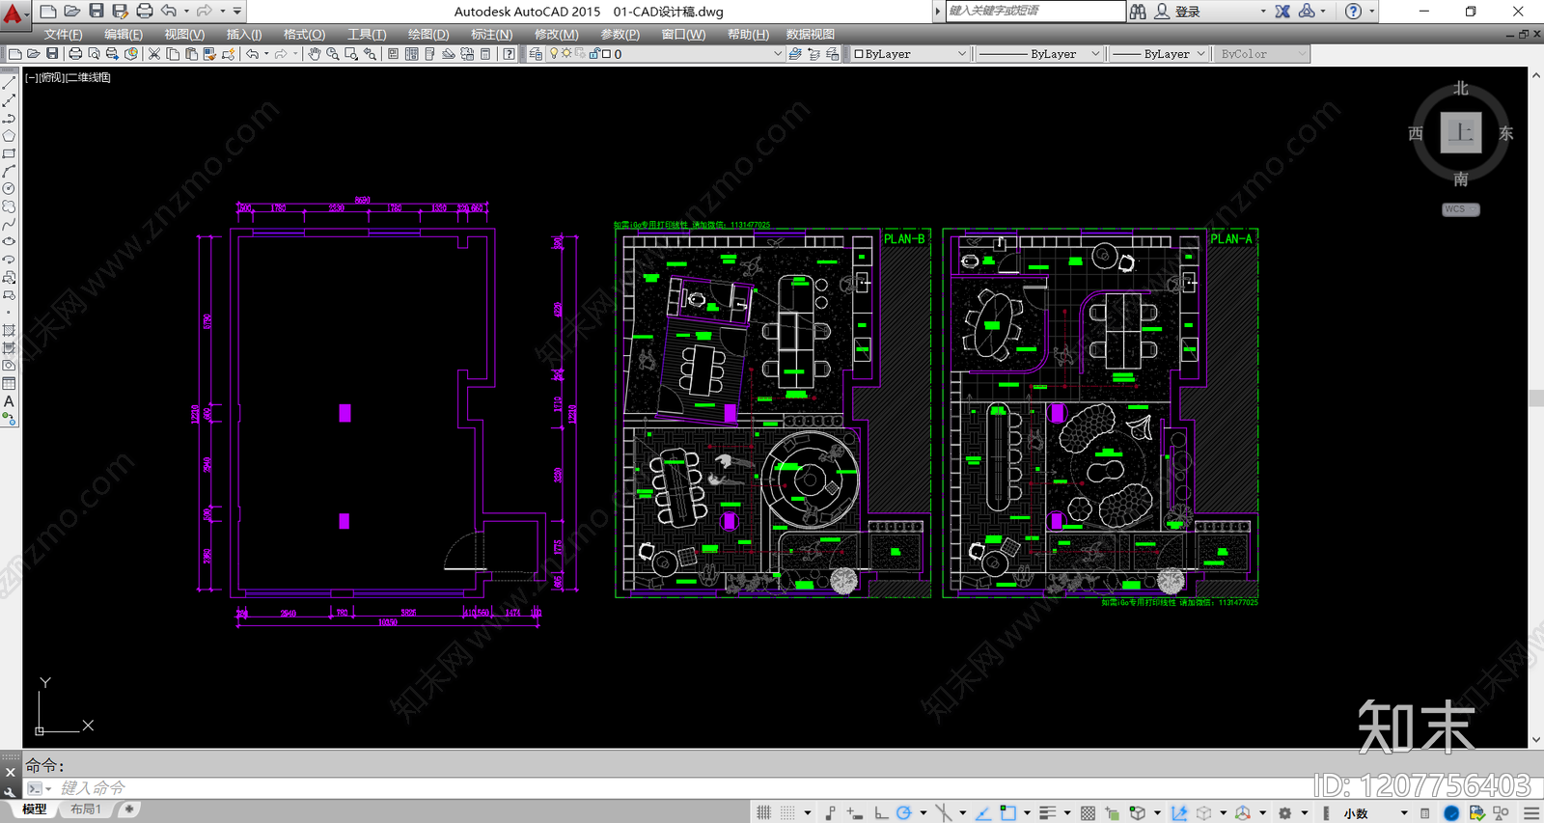
Task: Toggle polar tracking in status bar
Action: (904, 813)
